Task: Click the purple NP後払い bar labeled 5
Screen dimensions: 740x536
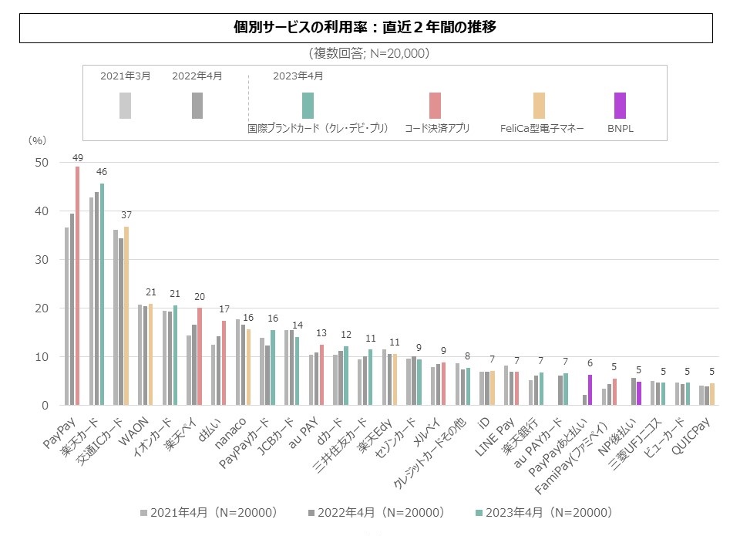Action: click(x=638, y=393)
